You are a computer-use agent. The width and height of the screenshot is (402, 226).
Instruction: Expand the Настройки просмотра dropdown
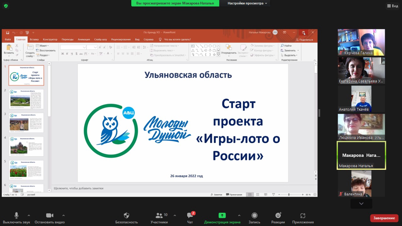coord(247,3)
